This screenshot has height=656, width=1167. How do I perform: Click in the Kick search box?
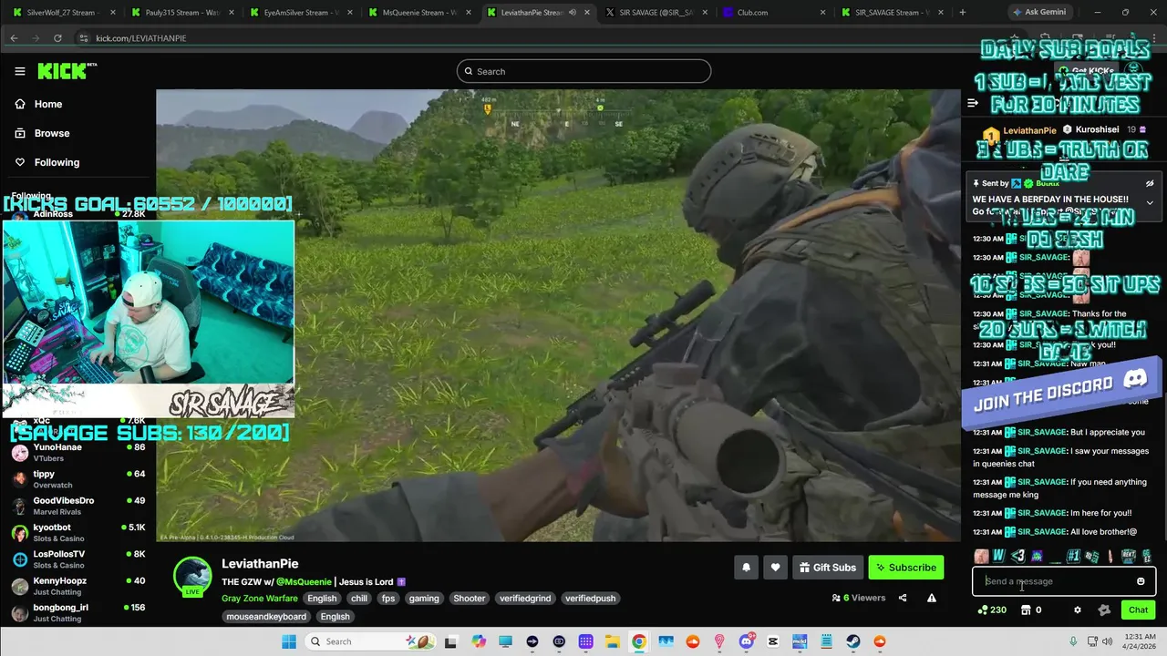(583, 71)
